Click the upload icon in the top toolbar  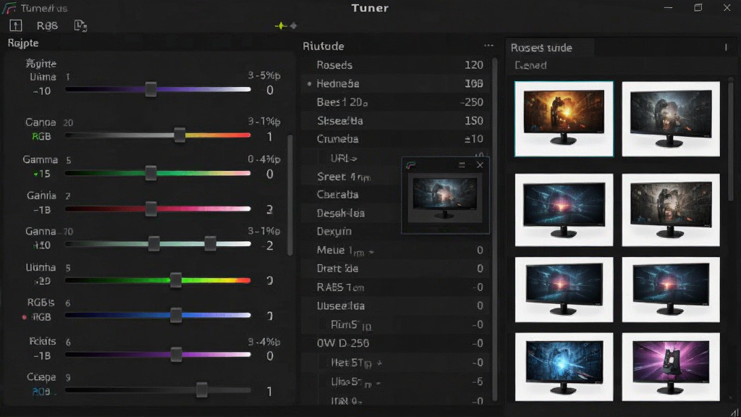(x=16, y=25)
